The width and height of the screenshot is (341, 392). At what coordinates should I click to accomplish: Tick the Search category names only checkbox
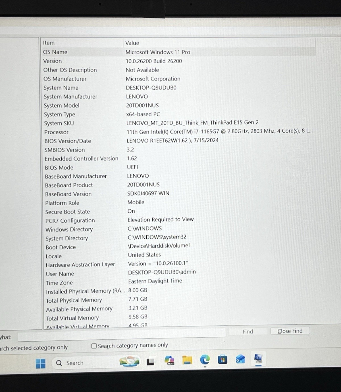[x=94, y=346]
